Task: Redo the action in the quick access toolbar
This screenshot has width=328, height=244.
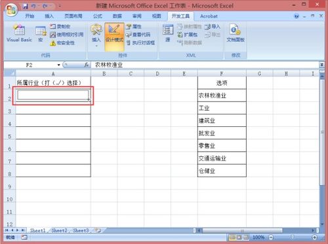Action: click(x=45, y=6)
